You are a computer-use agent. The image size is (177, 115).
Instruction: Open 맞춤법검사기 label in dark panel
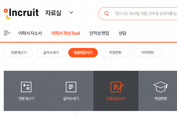(x=116, y=99)
